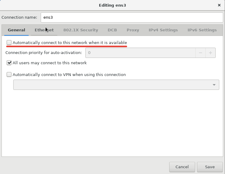The width and height of the screenshot is (225, 174).
Task: Click the minus button for connection priority
Action: (200, 53)
